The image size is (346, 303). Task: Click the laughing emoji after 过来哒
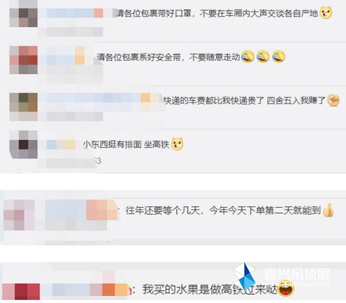(286, 289)
